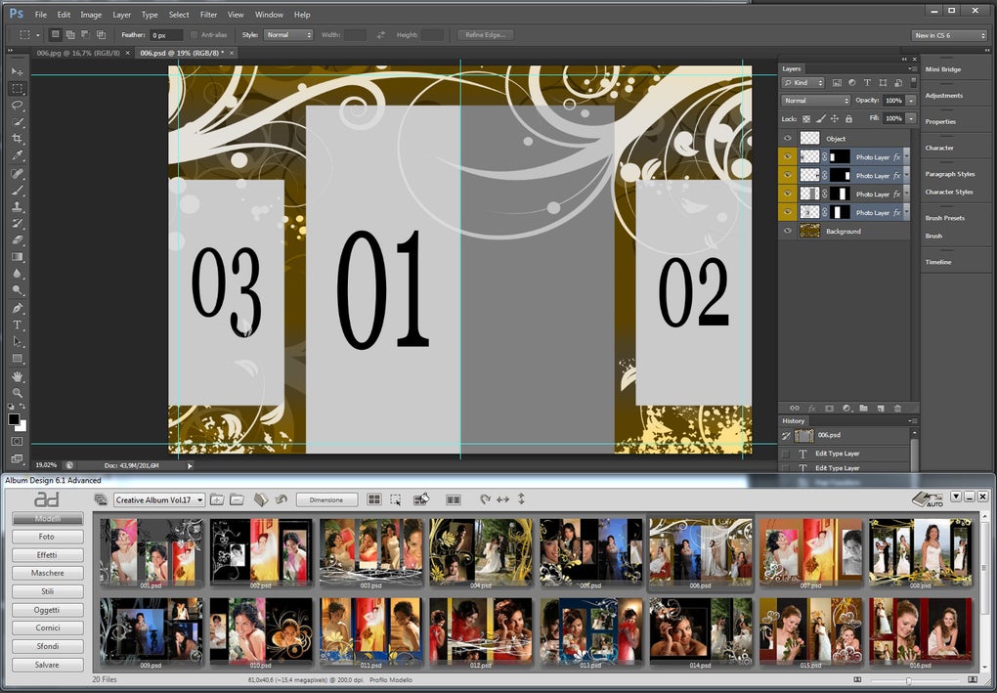Click Album Design flip horizontal icon
Screen dimensions: 997x693
tap(503, 499)
